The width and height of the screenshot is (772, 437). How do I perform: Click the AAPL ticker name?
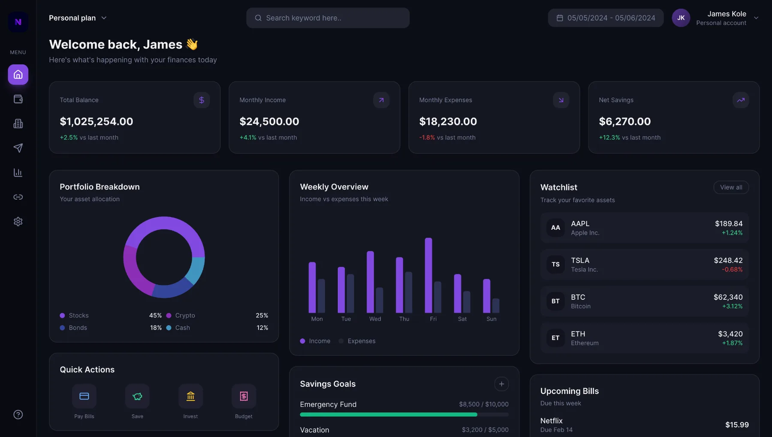(580, 224)
